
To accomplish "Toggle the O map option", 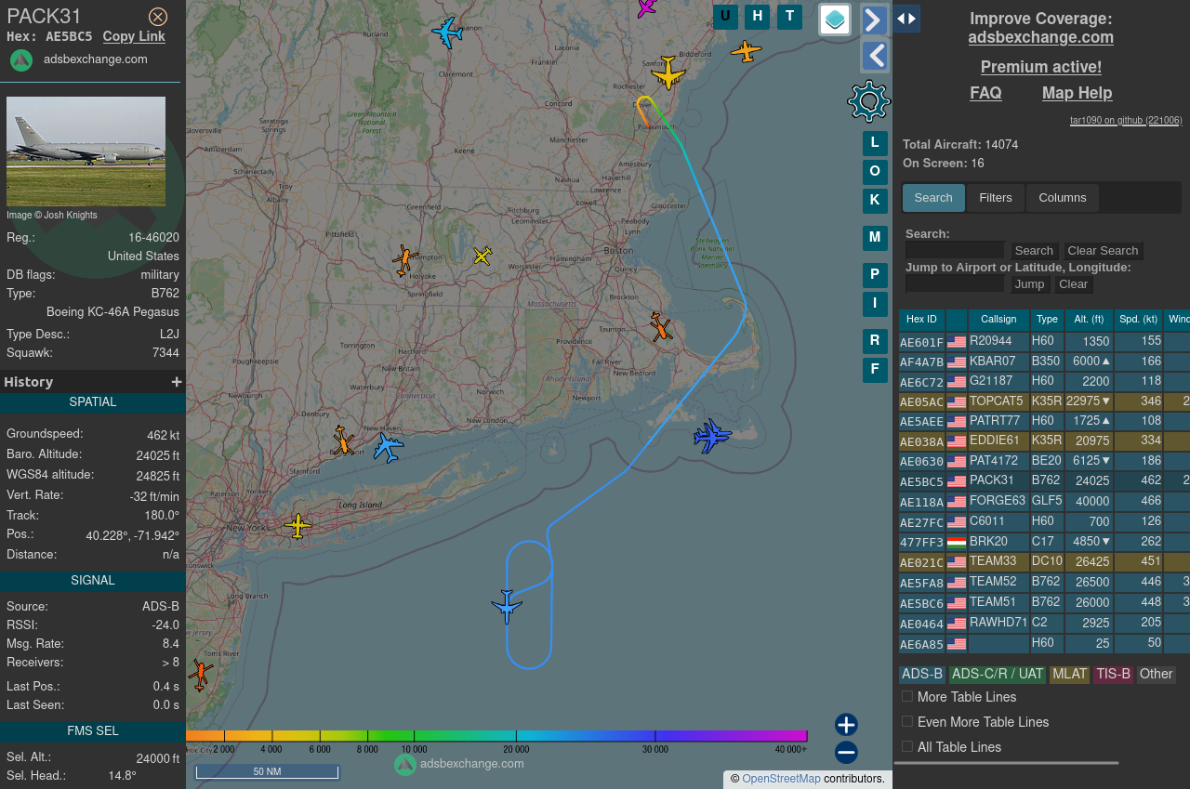I will coord(875,172).
